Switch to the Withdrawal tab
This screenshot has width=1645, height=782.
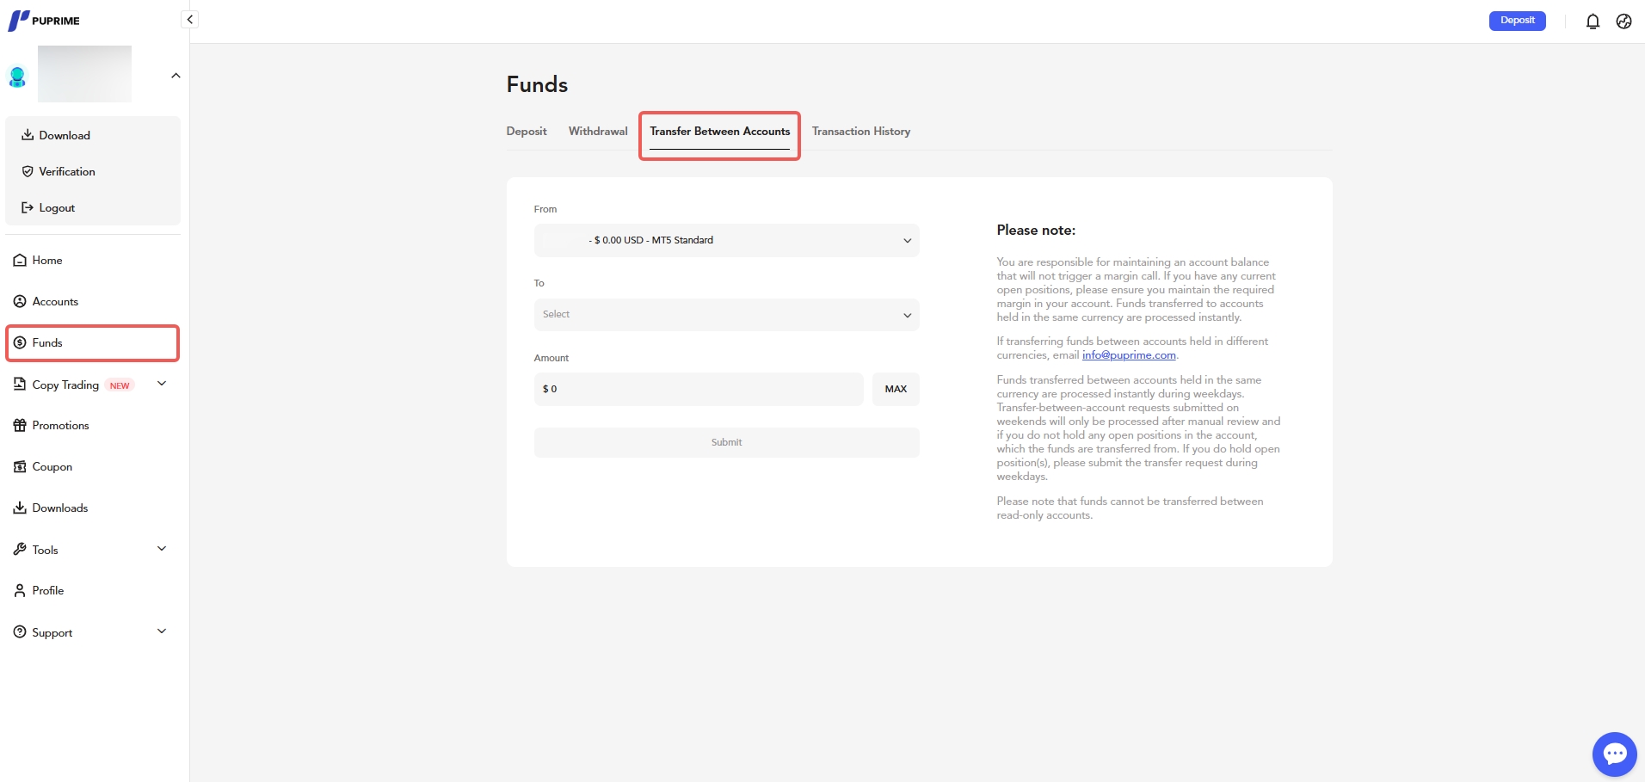coord(598,132)
